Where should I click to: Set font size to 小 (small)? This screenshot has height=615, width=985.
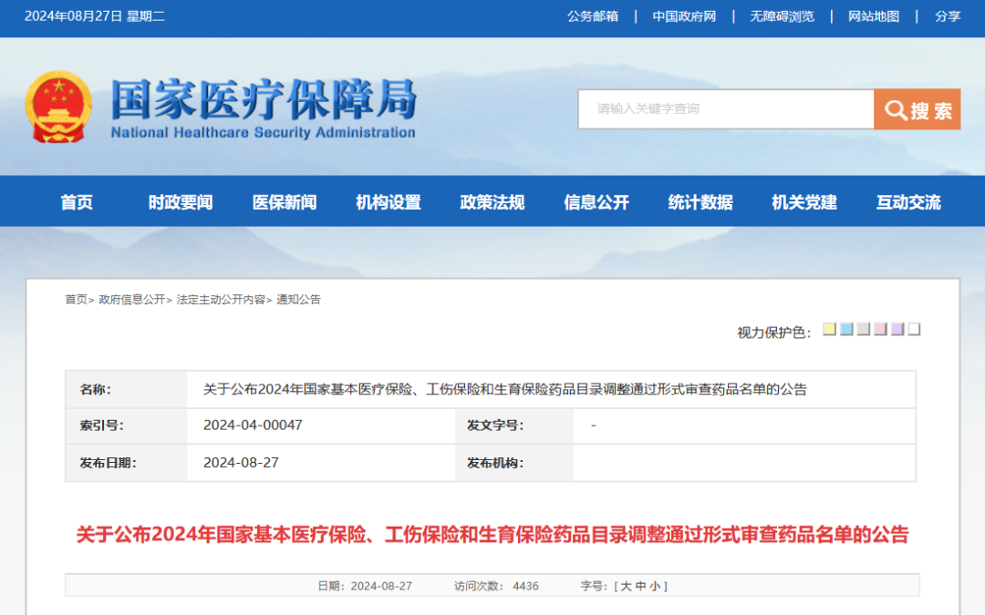point(657,586)
